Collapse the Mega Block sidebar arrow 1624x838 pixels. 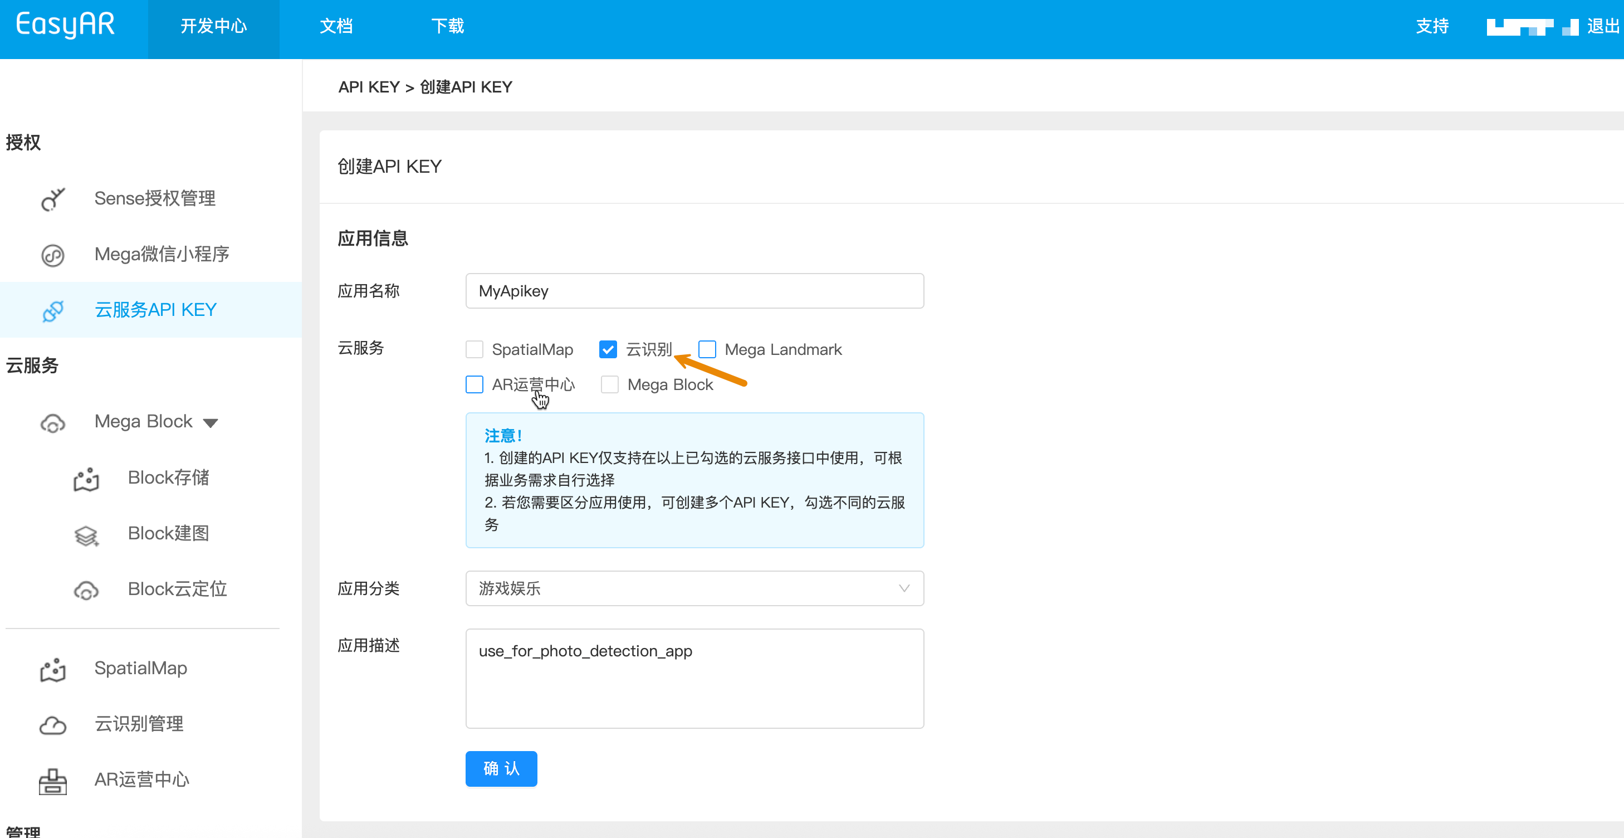point(211,422)
